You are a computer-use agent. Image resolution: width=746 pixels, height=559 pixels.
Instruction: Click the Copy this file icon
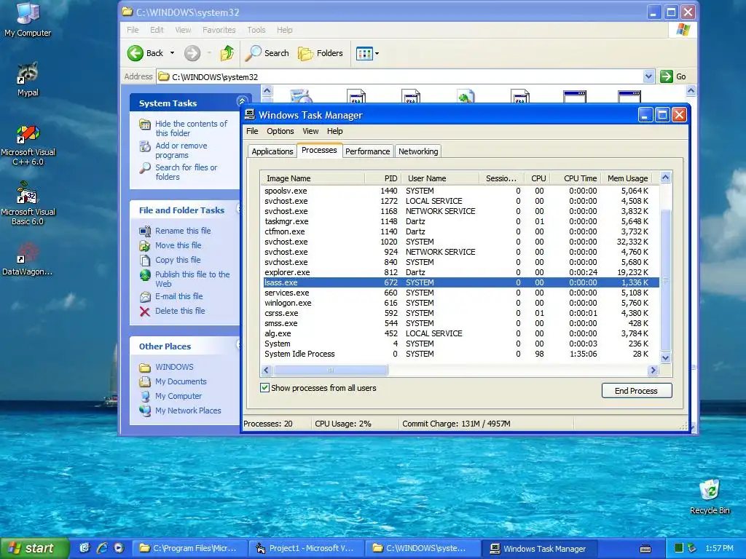point(145,261)
